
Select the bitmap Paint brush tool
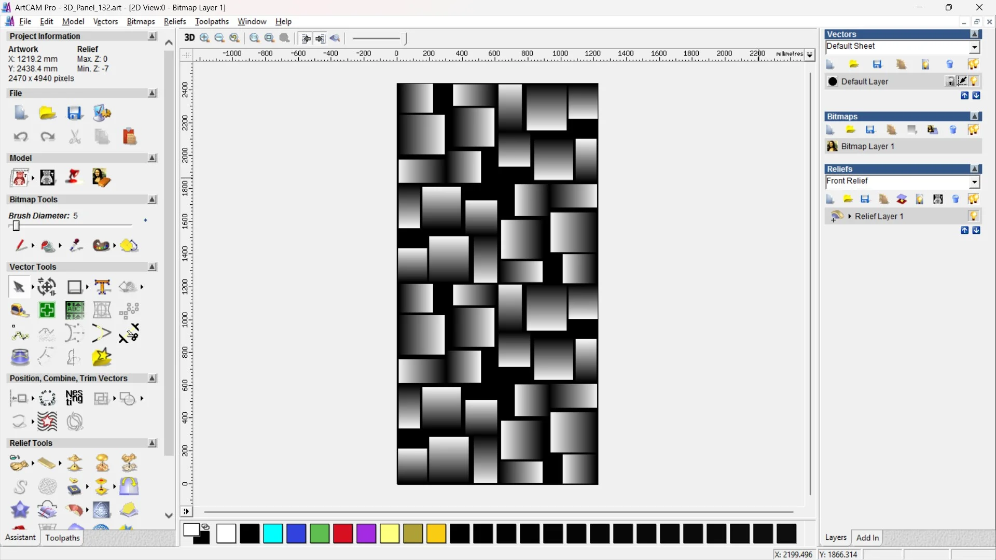tap(21, 245)
